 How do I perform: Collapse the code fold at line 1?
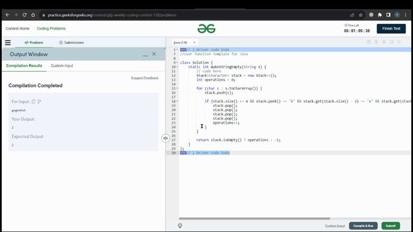pyautogui.click(x=177, y=50)
